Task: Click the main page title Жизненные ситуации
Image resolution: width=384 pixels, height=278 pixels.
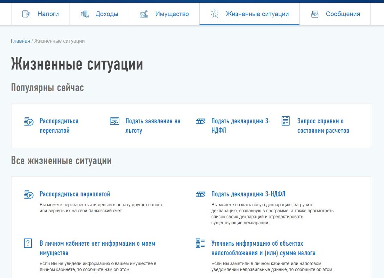Action: [x=77, y=64]
